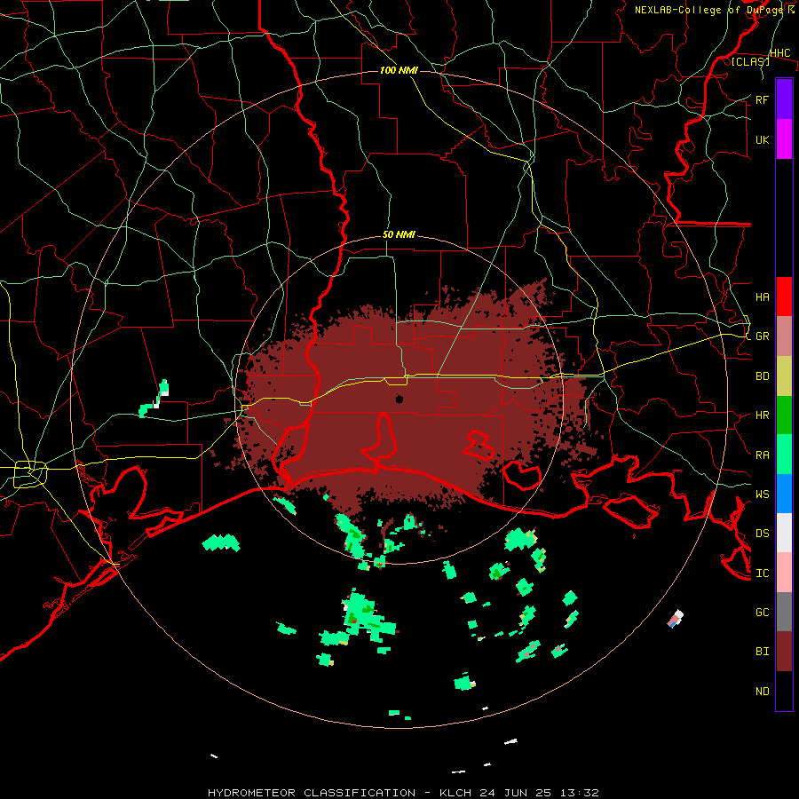Select the GC gray legend swatch

pyautogui.click(x=784, y=612)
